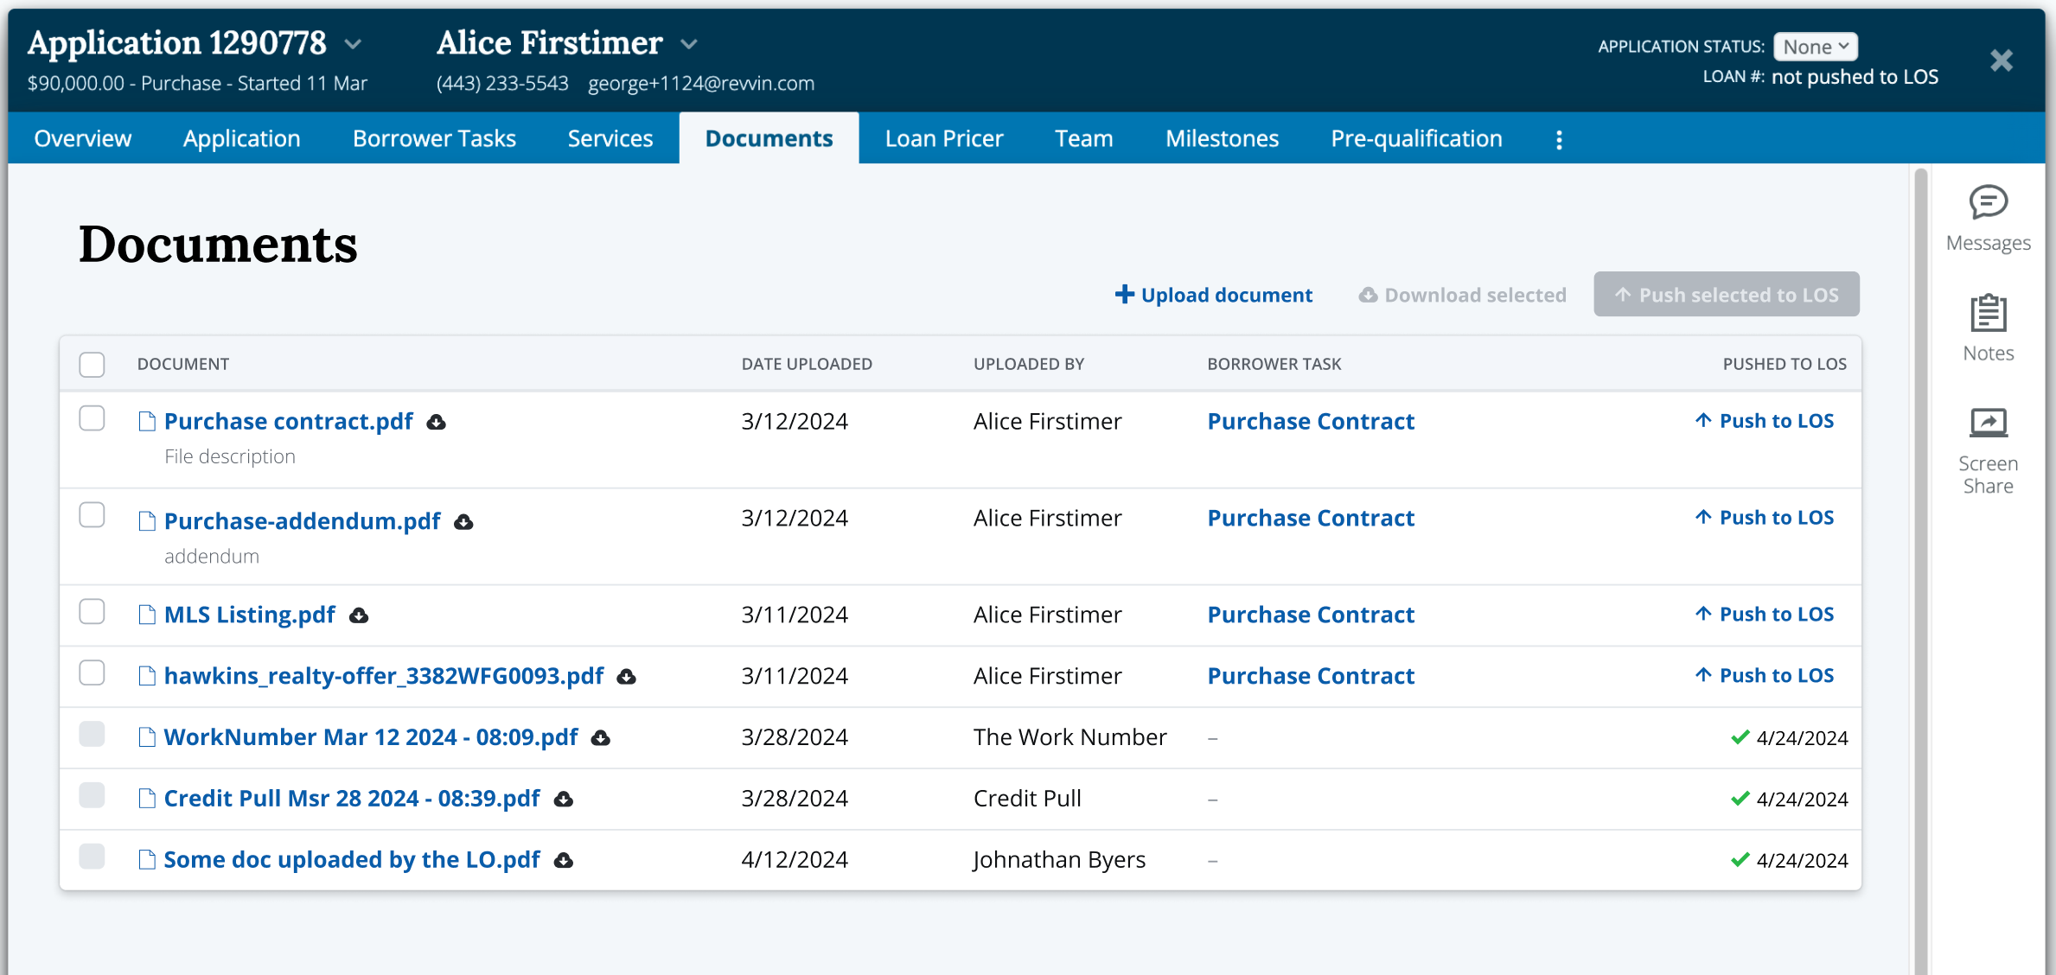Go to the Borrower Tasks tab
This screenshot has height=975, width=2056.
pos(434,138)
